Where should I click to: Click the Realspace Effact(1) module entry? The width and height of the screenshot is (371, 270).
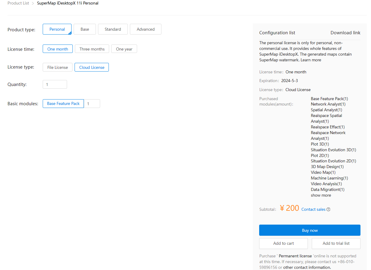tap(328, 127)
